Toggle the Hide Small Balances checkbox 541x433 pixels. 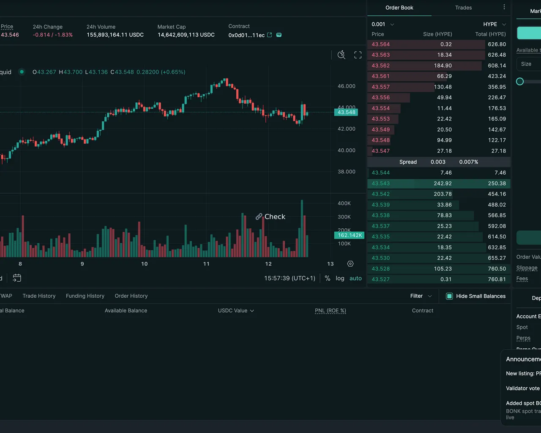(x=450, y=296)
